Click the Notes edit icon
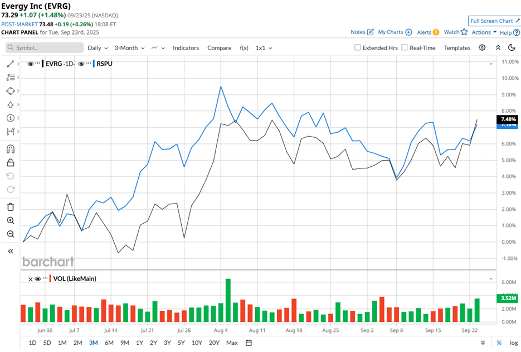The width and height of the screenshot is (521, 352). [x=371, y=32]
